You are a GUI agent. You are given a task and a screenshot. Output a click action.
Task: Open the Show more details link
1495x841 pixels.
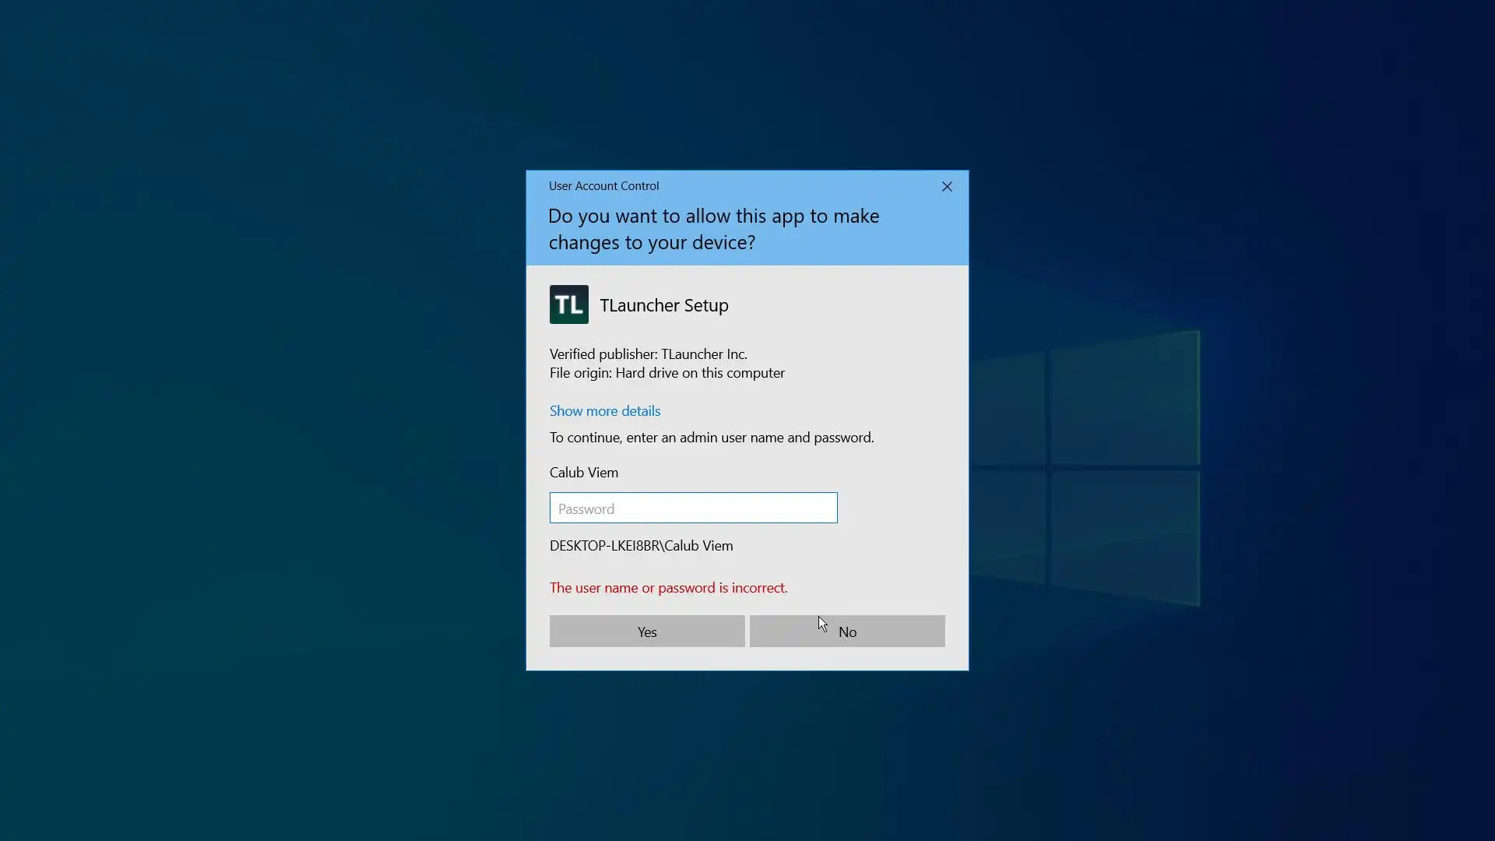tap(605, 410)
